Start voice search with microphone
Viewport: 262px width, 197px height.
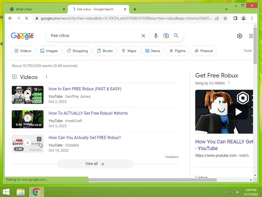pos(156,35)
